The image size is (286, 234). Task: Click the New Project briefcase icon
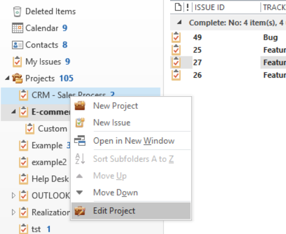80,106
